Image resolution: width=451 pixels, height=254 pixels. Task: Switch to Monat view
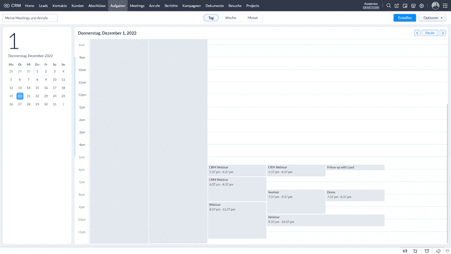[x=252, y=18]
